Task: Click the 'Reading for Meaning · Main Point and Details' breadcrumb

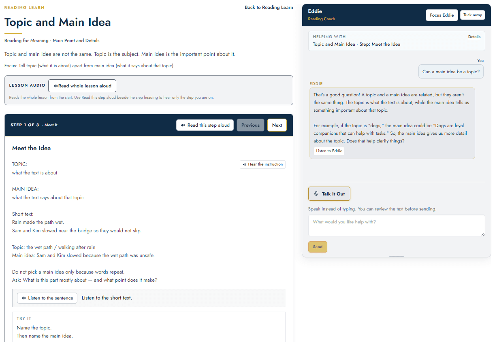Action: (x=52, y=40)
